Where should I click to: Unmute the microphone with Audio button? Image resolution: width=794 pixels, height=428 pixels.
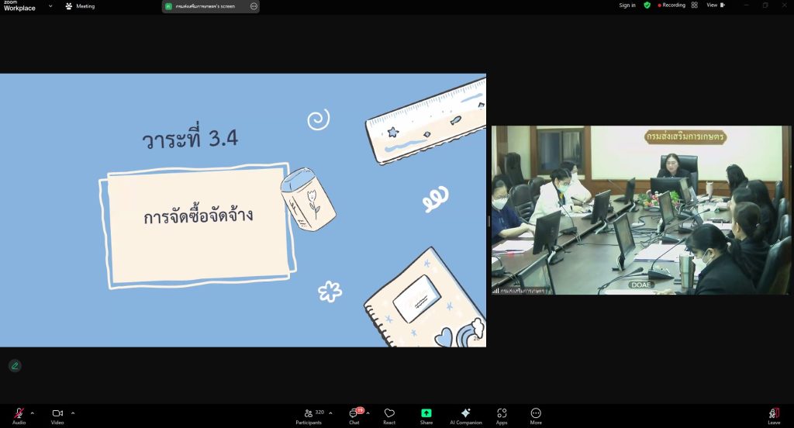[x=19, y=414]
